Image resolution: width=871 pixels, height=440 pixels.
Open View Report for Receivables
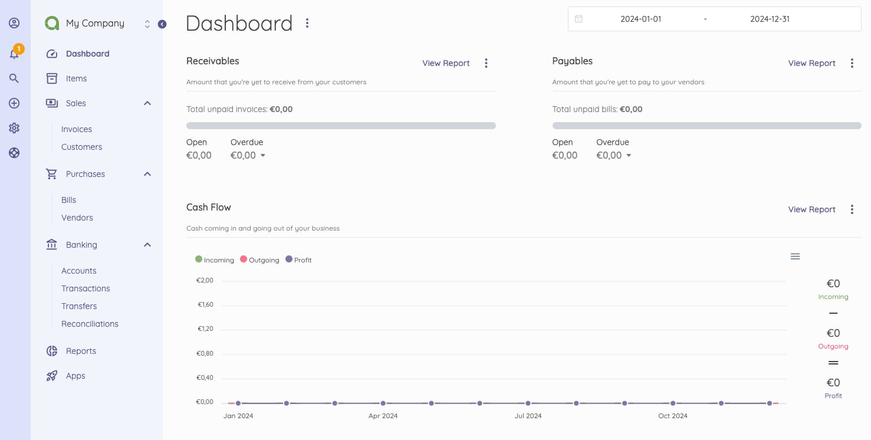pyautogui.click(x=445, y=63)
